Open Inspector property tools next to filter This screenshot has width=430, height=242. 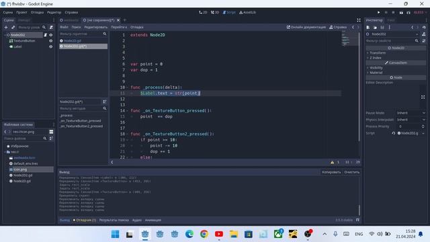[x=424, y=40]
